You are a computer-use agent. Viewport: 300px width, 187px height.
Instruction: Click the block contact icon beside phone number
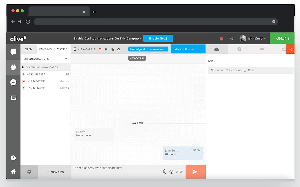pyautogui.click(x=100, y=49)
